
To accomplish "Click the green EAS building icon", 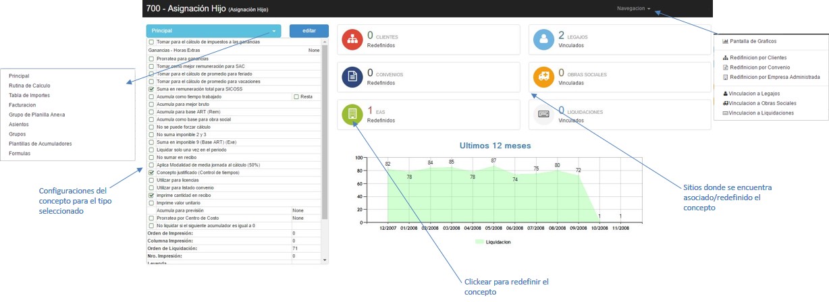I will click(x=352, y=115).
